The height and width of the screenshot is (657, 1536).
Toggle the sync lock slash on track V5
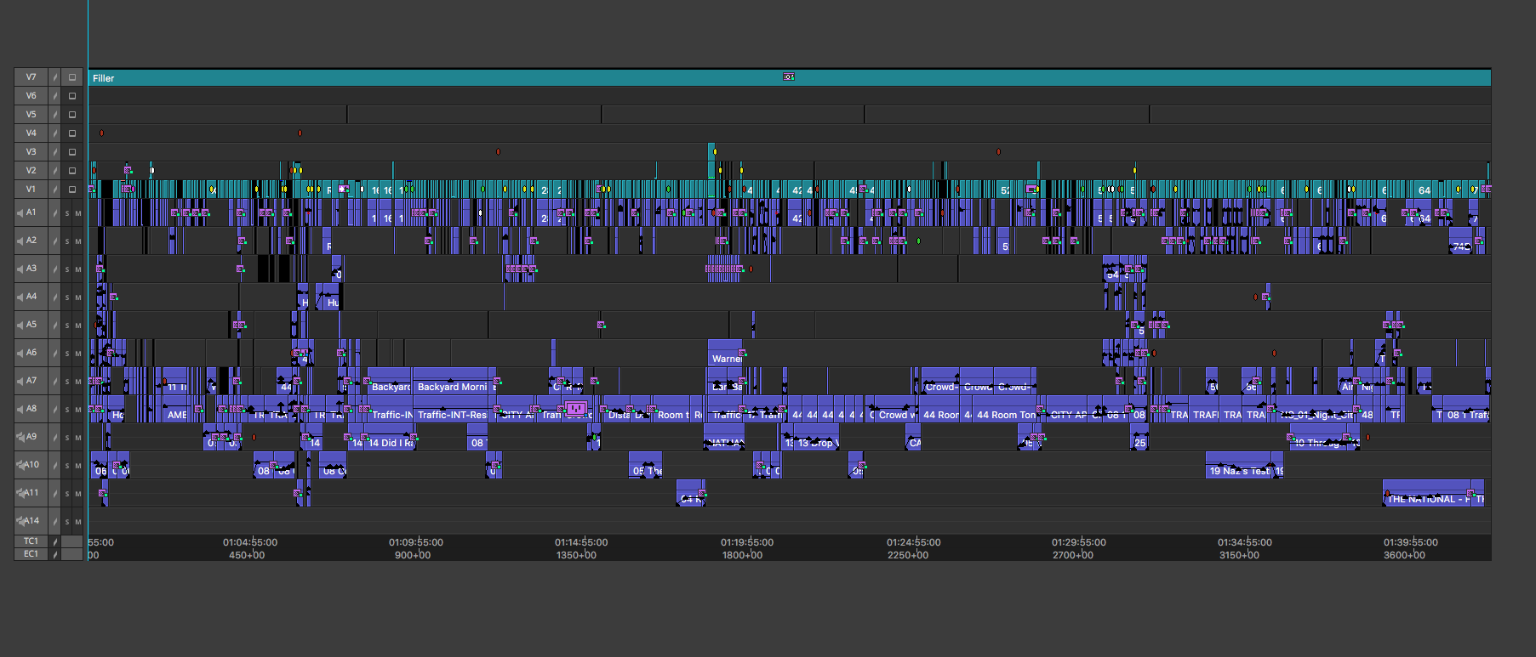[54, 115]
